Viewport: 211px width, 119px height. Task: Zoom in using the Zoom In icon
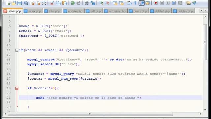coord(101,3)
